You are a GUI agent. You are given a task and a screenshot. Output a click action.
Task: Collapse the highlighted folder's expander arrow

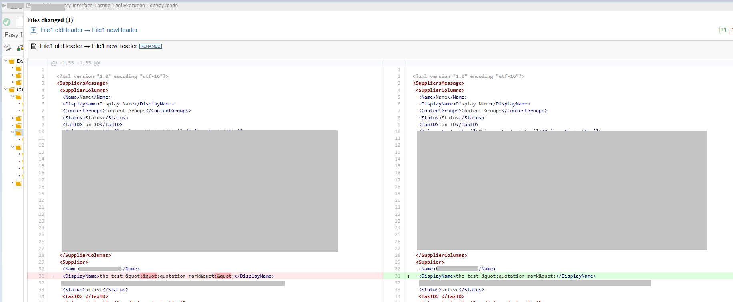pyautogui.click(x=13, y=132)
